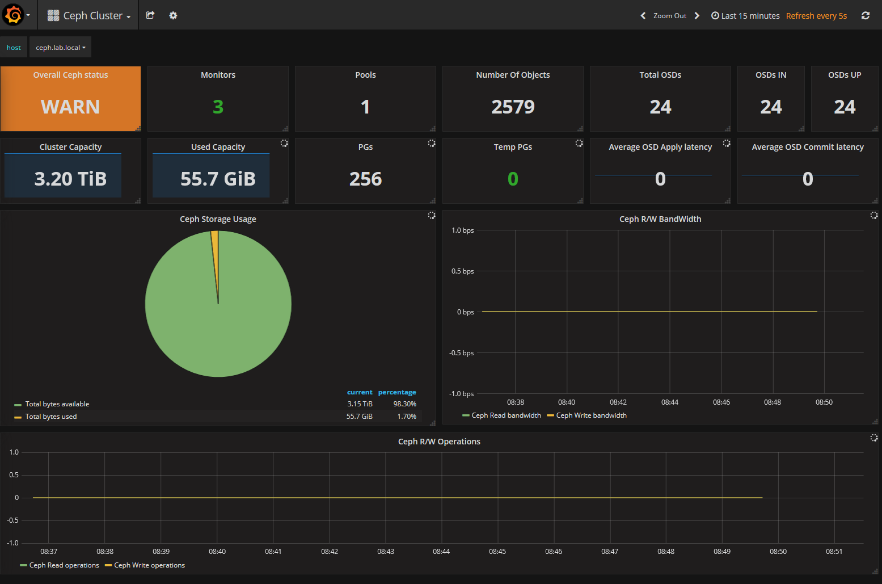Click the clock icon for time range

coord(715,15)
